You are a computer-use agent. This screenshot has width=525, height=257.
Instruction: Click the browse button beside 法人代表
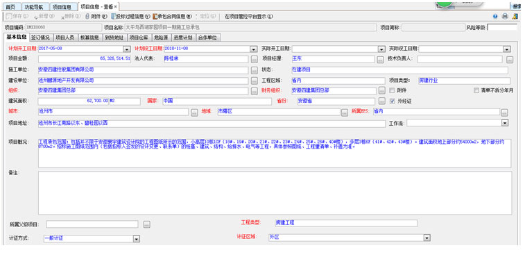254,60
